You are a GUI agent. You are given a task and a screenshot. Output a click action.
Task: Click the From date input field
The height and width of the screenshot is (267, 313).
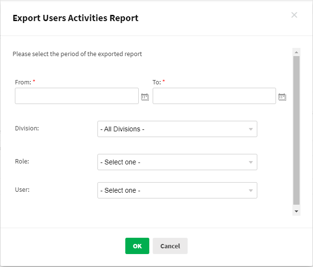coord(77,96)
